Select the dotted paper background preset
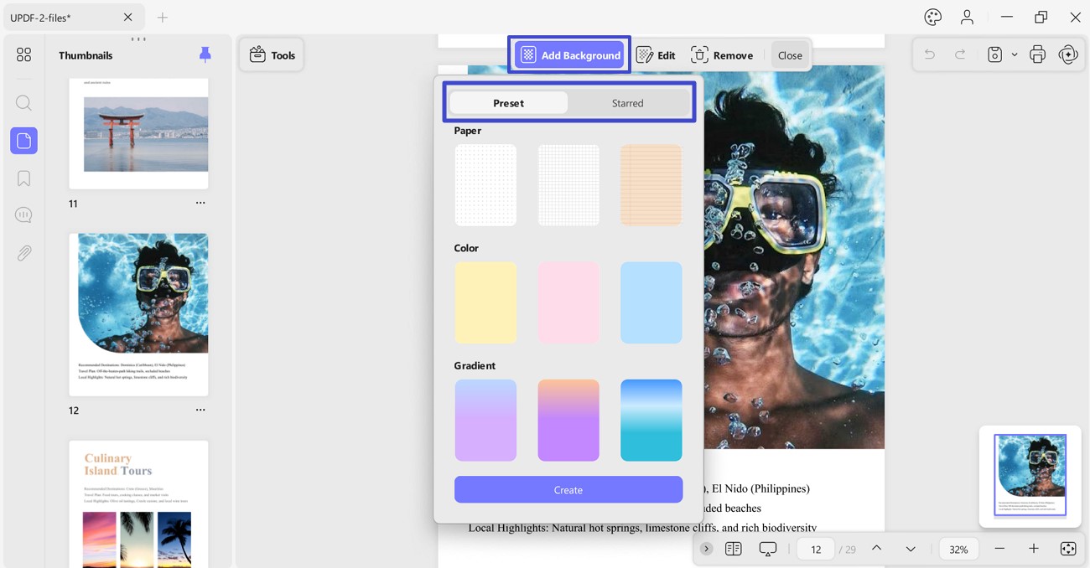Viewport: 1090px width, 568px height. coord(485,185)
